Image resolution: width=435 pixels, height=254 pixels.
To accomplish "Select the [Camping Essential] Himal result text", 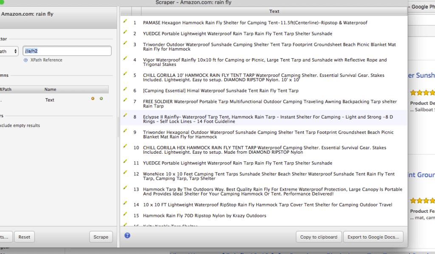I will tap(221, 90).
